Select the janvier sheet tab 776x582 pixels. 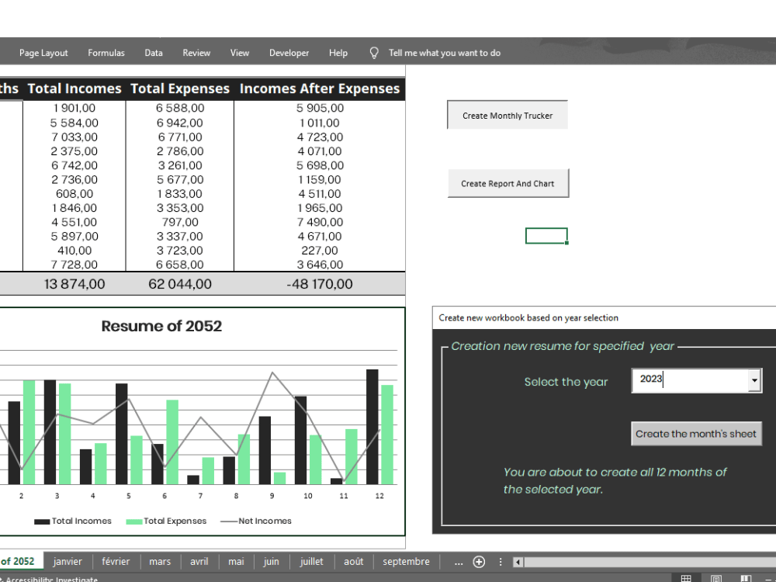tap(68, 561)
